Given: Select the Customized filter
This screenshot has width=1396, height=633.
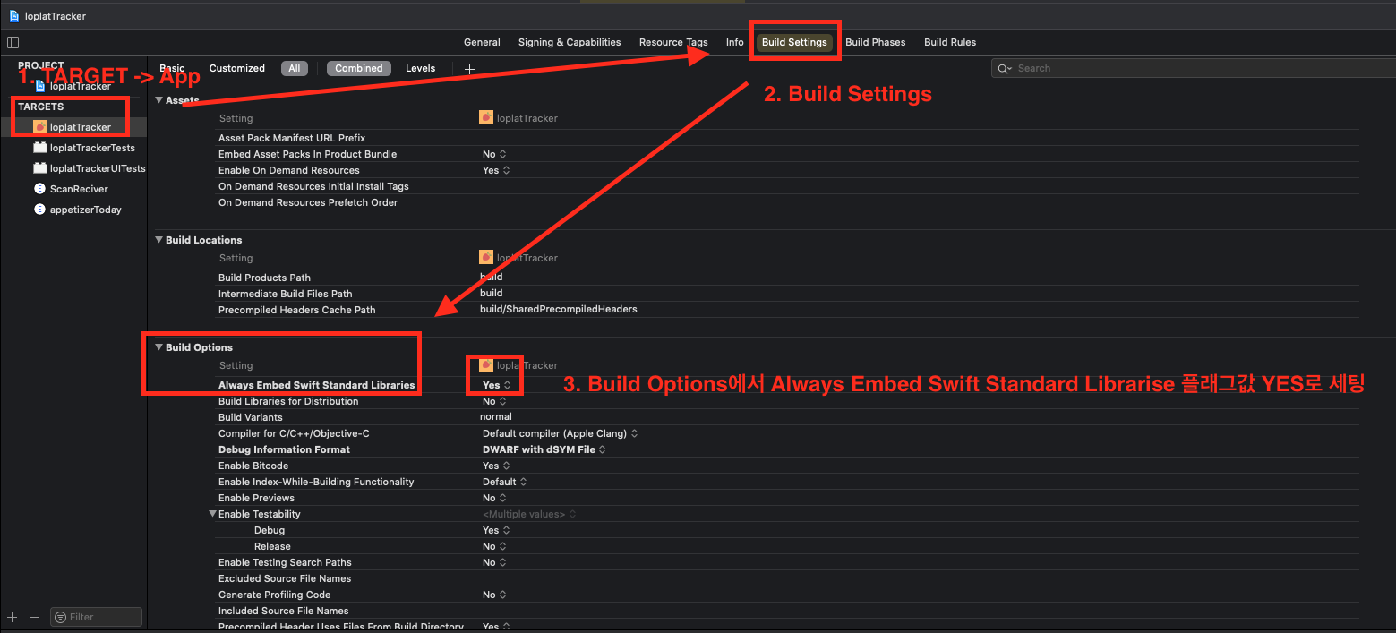Looking at the screenshot, I should click(x=237, y=68).
